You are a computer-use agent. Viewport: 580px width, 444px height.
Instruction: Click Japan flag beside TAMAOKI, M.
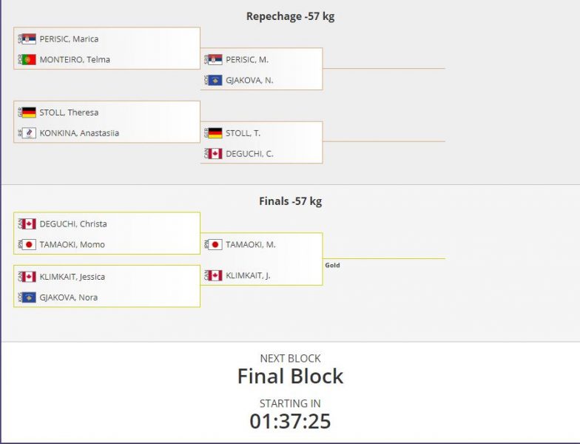[x=215, y=244]
